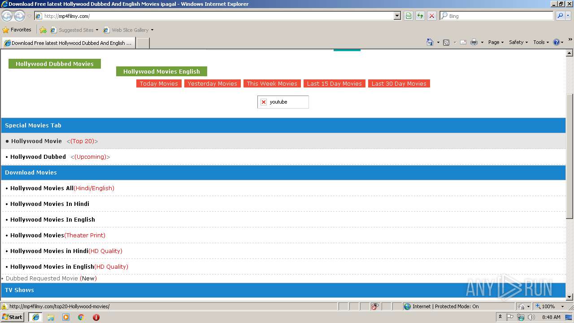Click the red Opera taskbar icon
The width and height of the screenshot is (574, 323).
96,317
